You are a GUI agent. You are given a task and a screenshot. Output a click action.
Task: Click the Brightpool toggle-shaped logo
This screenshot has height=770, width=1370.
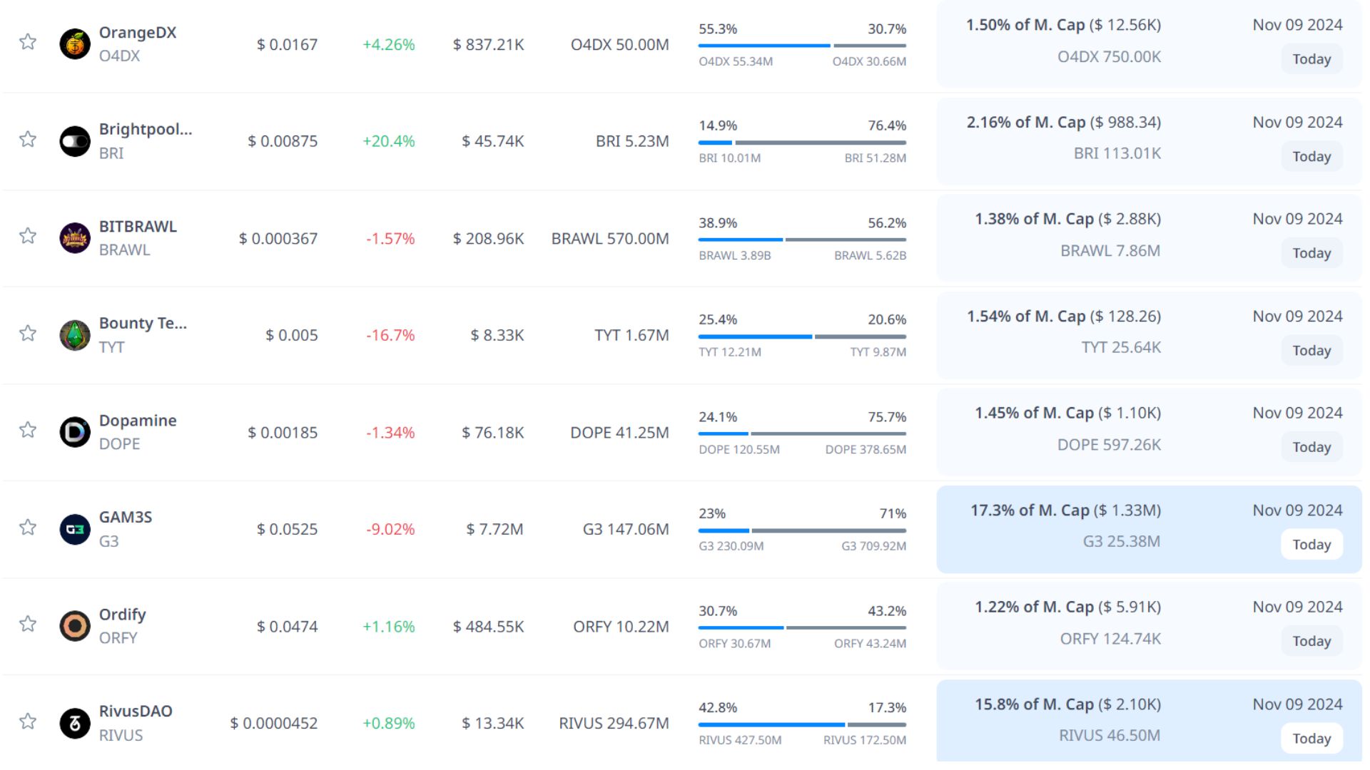tap(75, 141)
